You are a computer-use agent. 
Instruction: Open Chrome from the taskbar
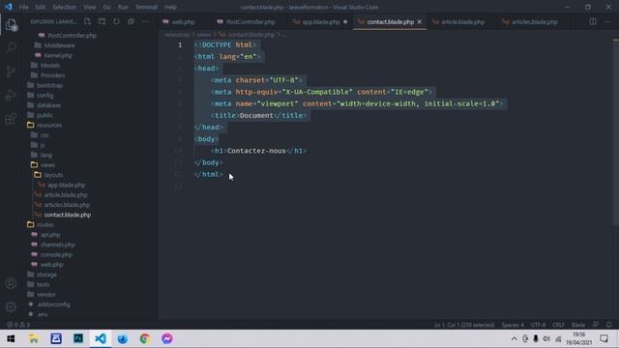click(x=144, y=338)
